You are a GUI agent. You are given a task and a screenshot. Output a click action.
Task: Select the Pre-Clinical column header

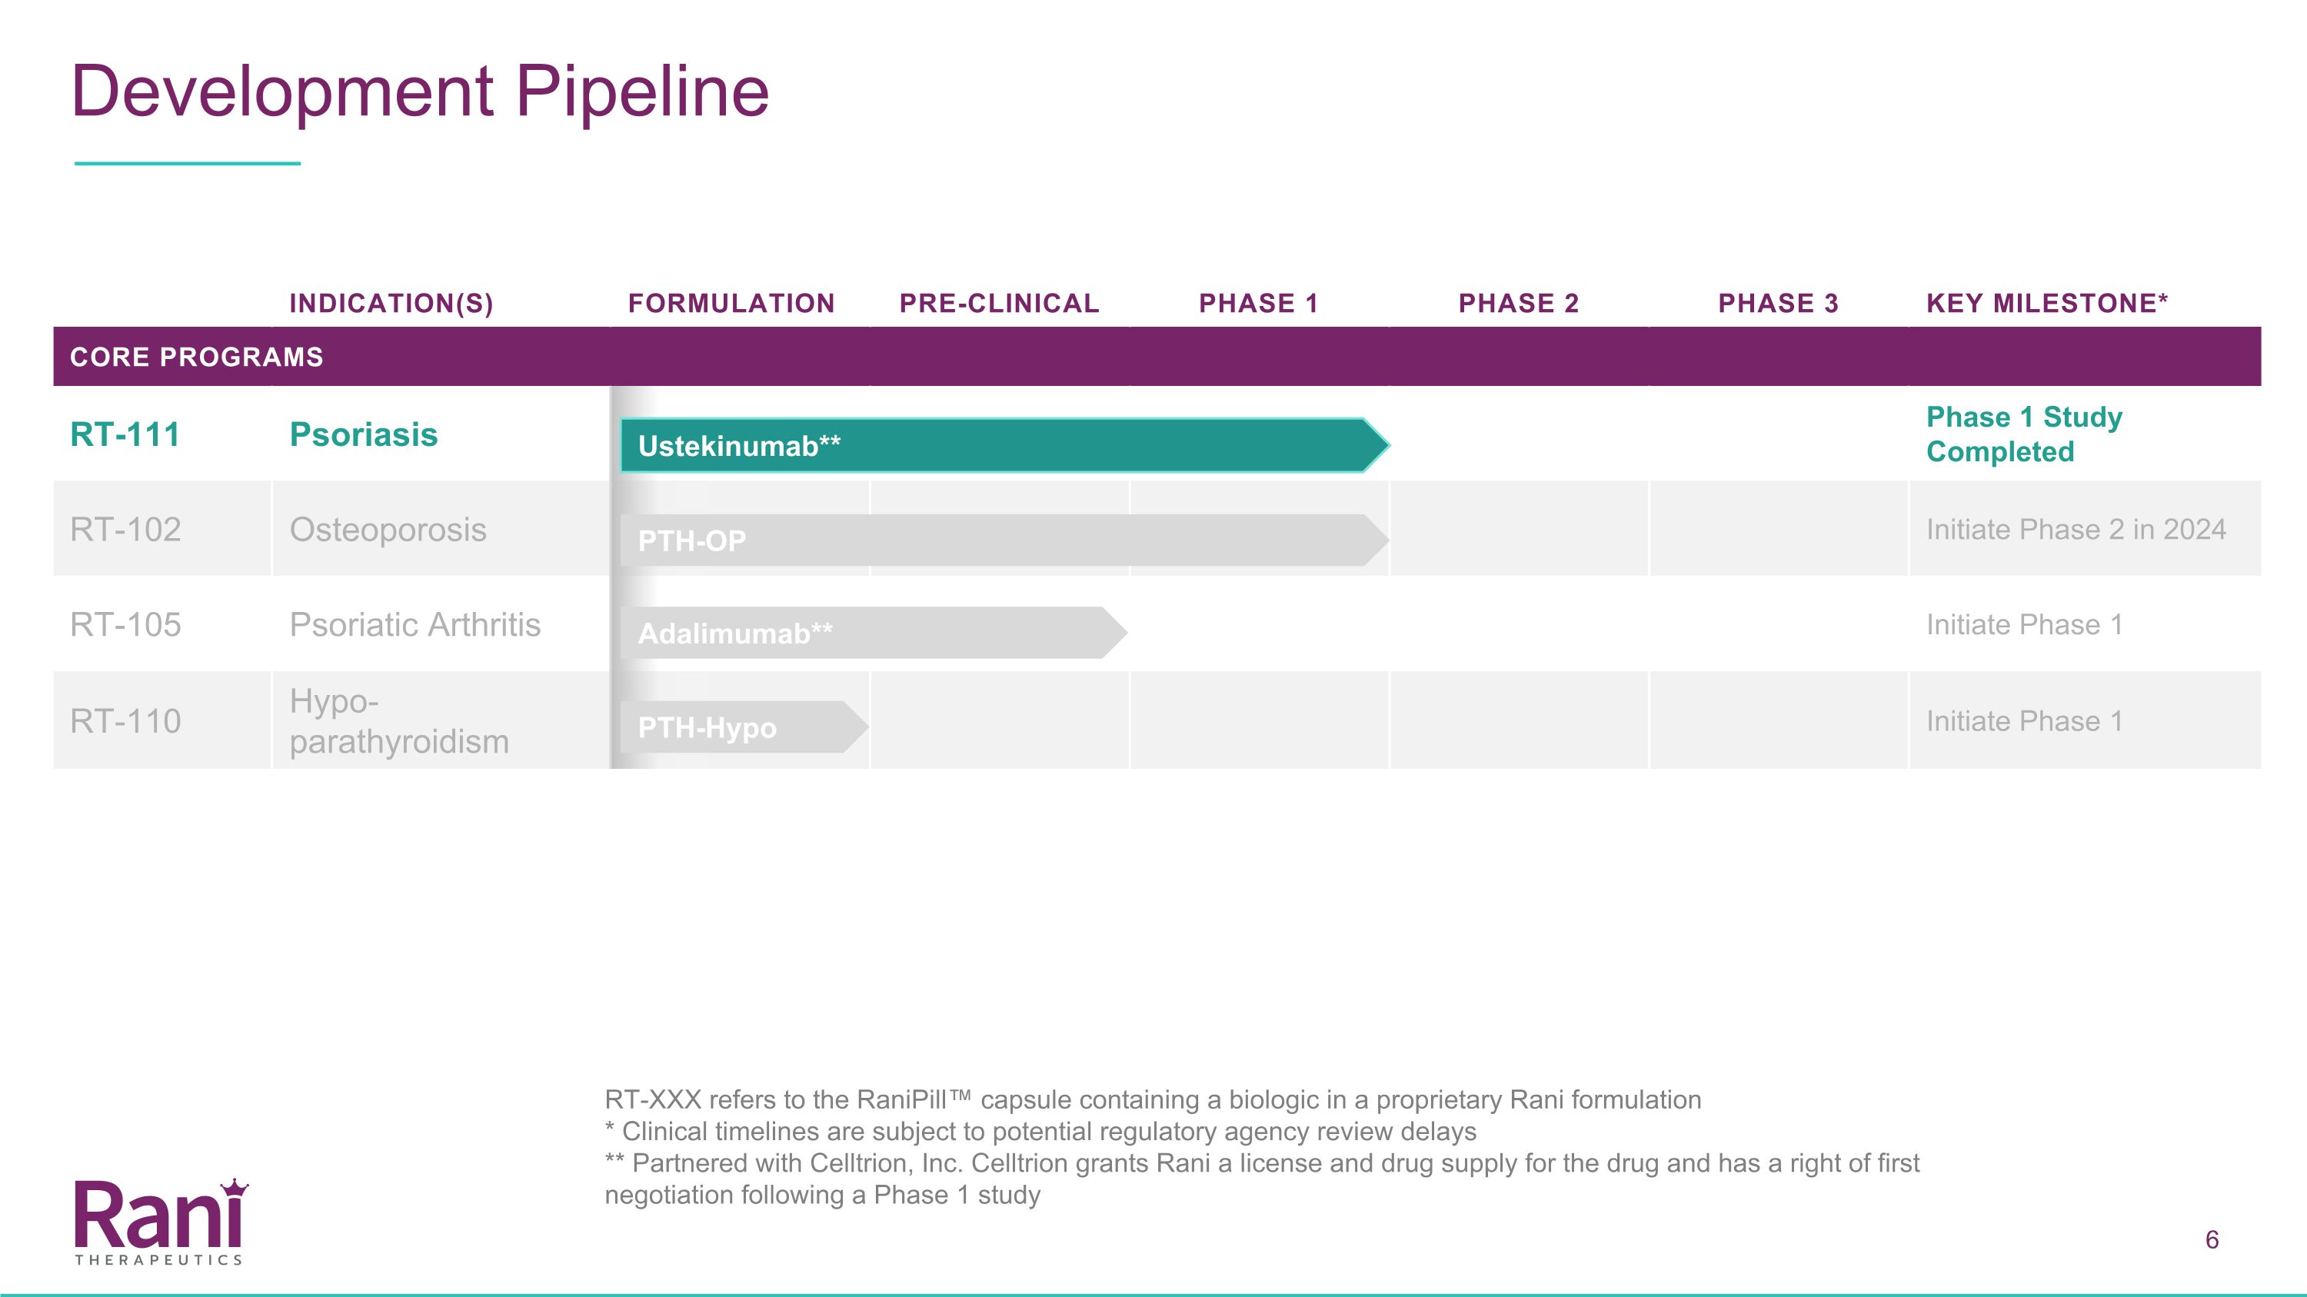(1000, 304)
